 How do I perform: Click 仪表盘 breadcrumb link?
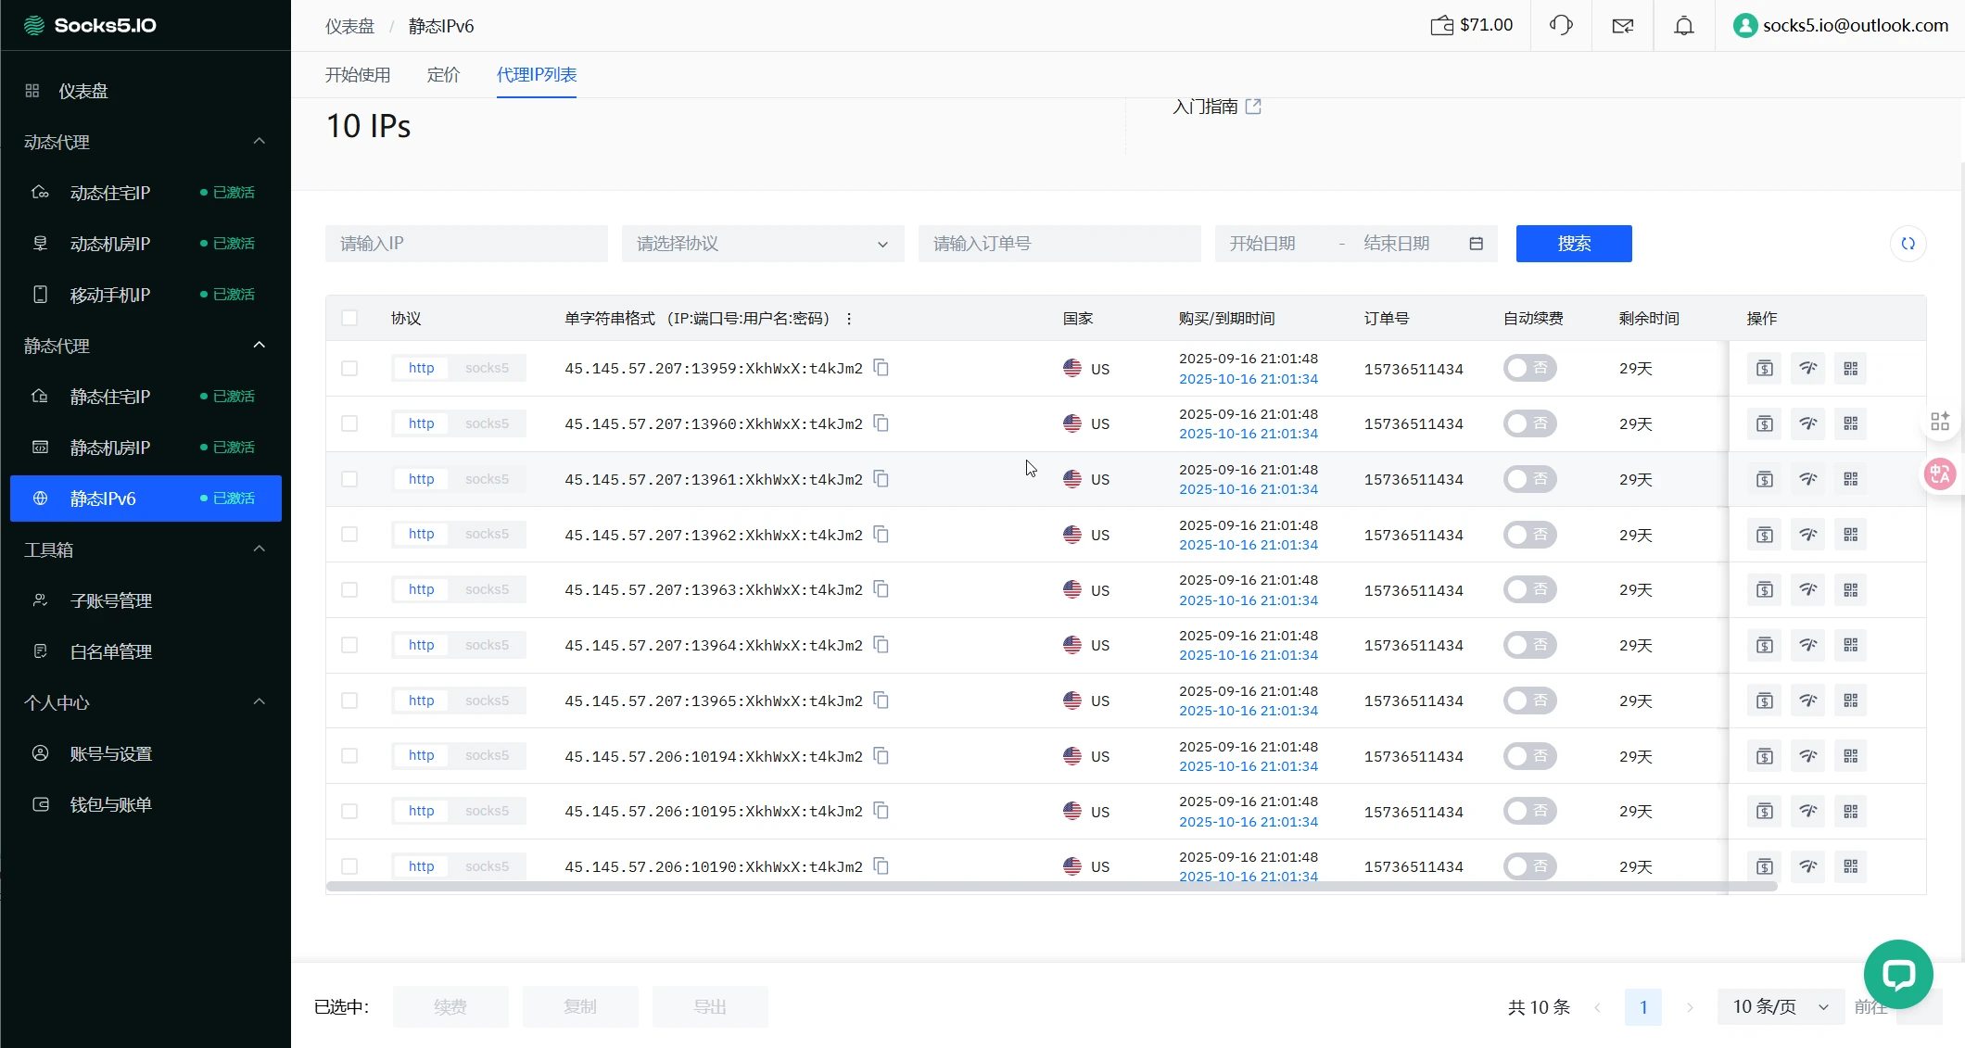click(349, 26)
